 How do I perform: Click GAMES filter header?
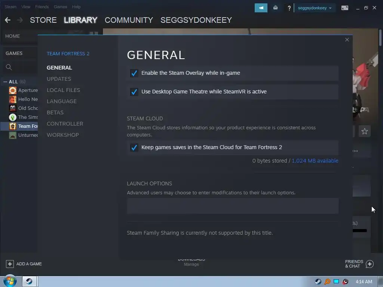click(x=14, y=53)
